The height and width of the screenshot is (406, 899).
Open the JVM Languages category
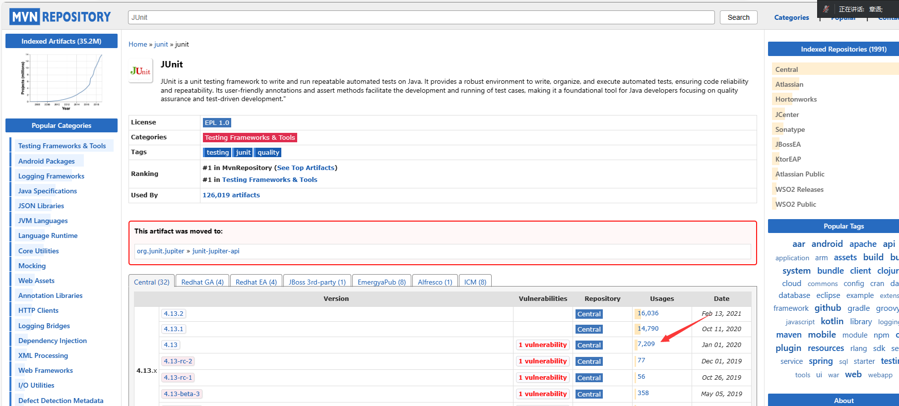[43, 221]
